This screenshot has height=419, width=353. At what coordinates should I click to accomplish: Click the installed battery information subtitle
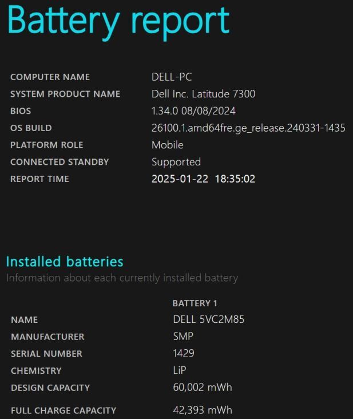tap(122, 278)
